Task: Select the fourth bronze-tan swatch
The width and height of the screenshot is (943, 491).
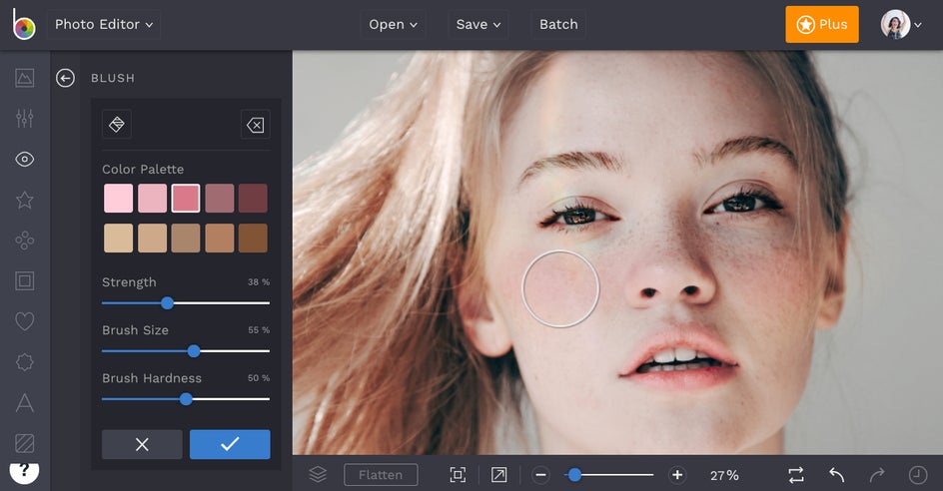Action: 220,238
